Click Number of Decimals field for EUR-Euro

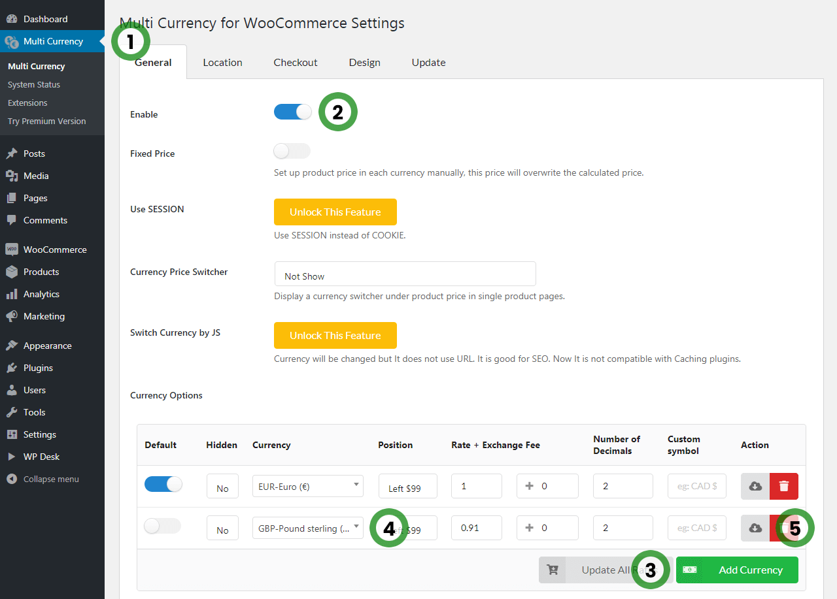623,486
